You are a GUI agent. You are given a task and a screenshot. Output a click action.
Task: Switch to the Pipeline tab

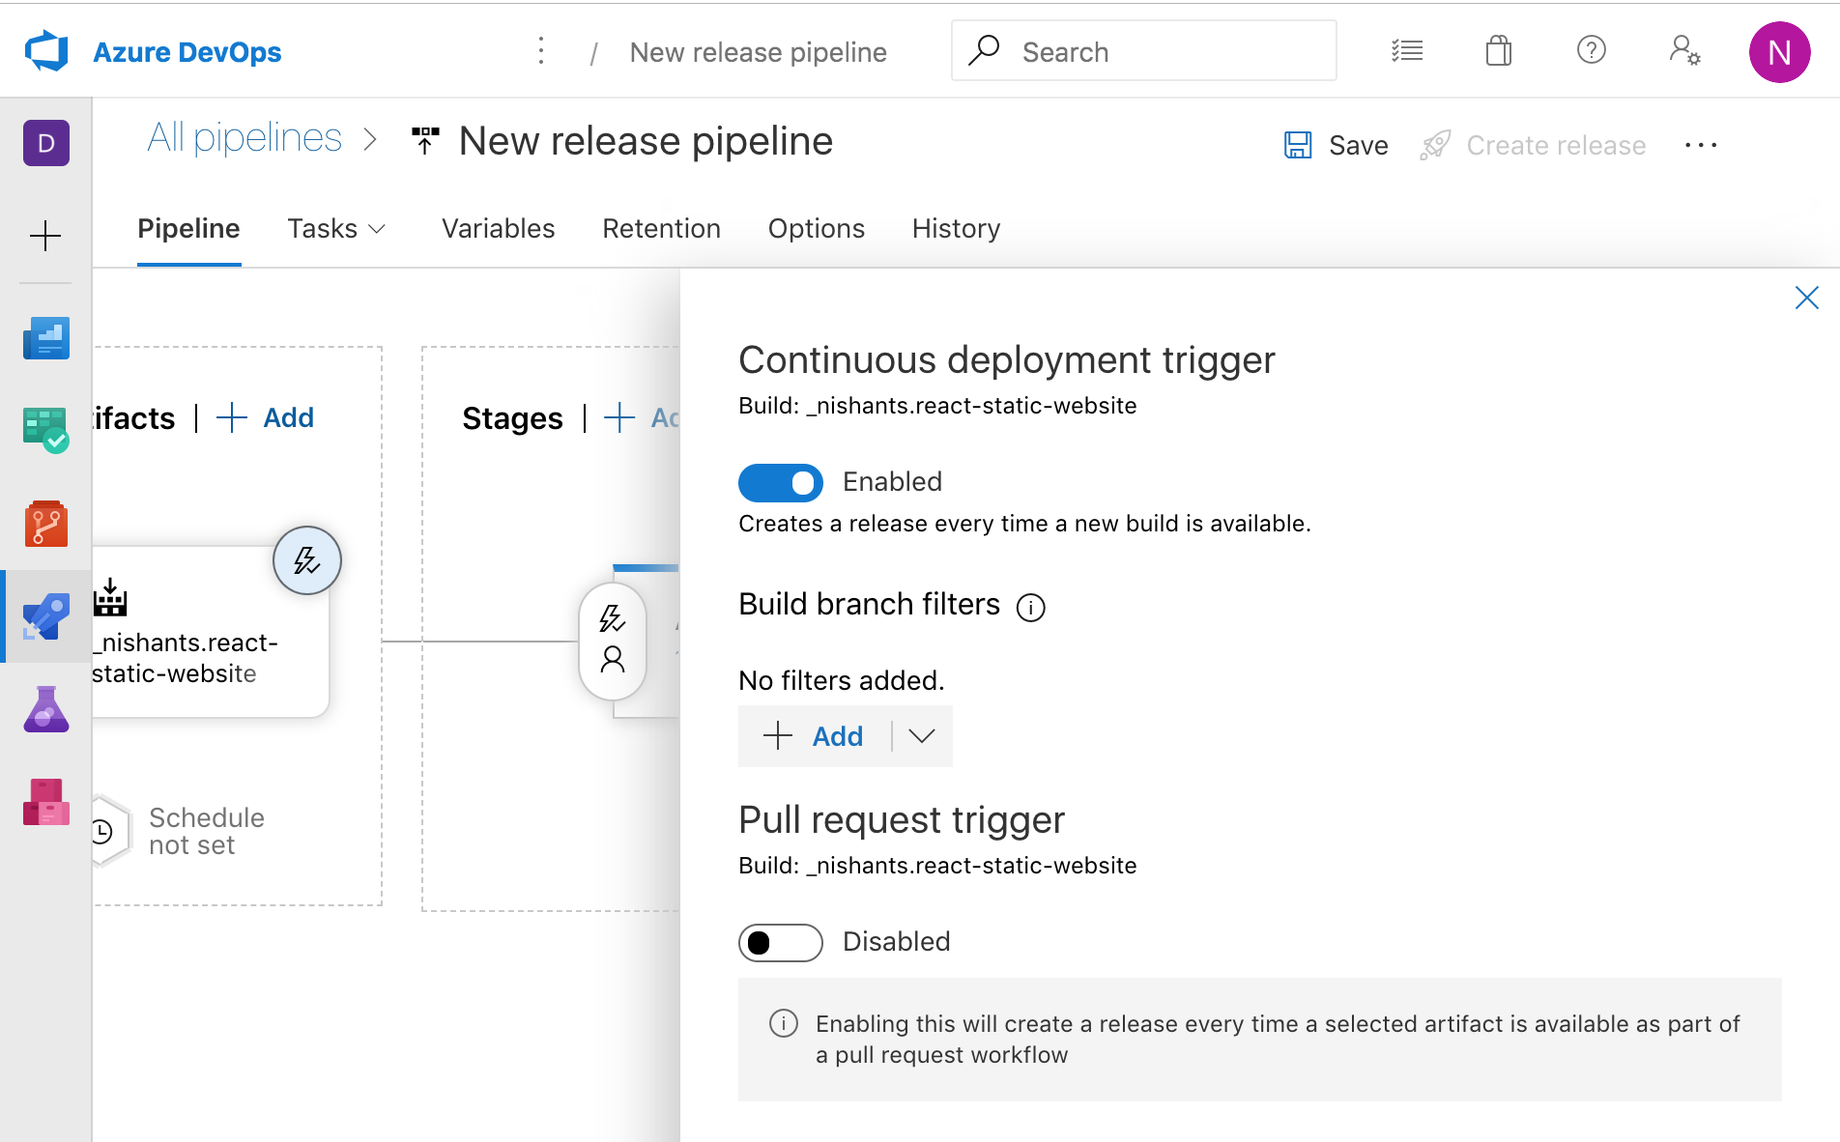188,229
